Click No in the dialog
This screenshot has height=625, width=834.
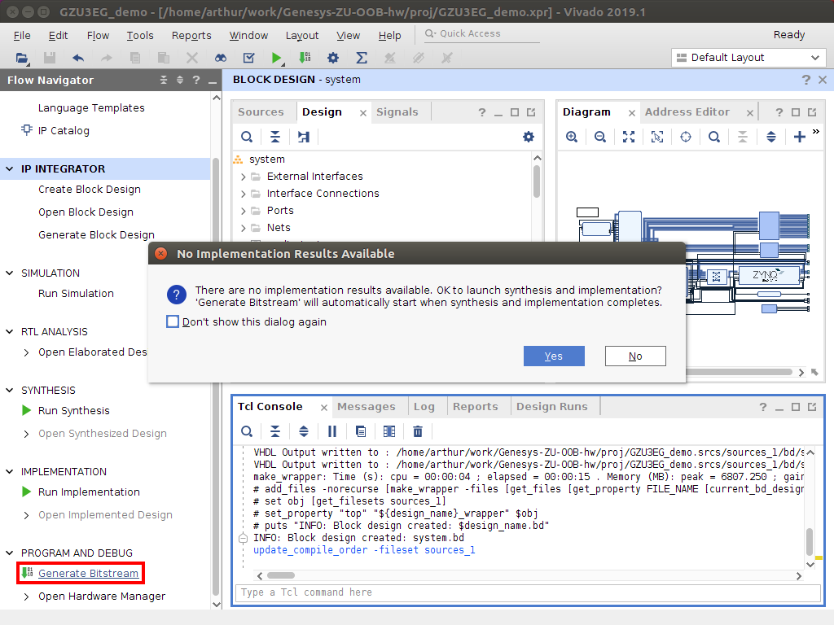635,356
